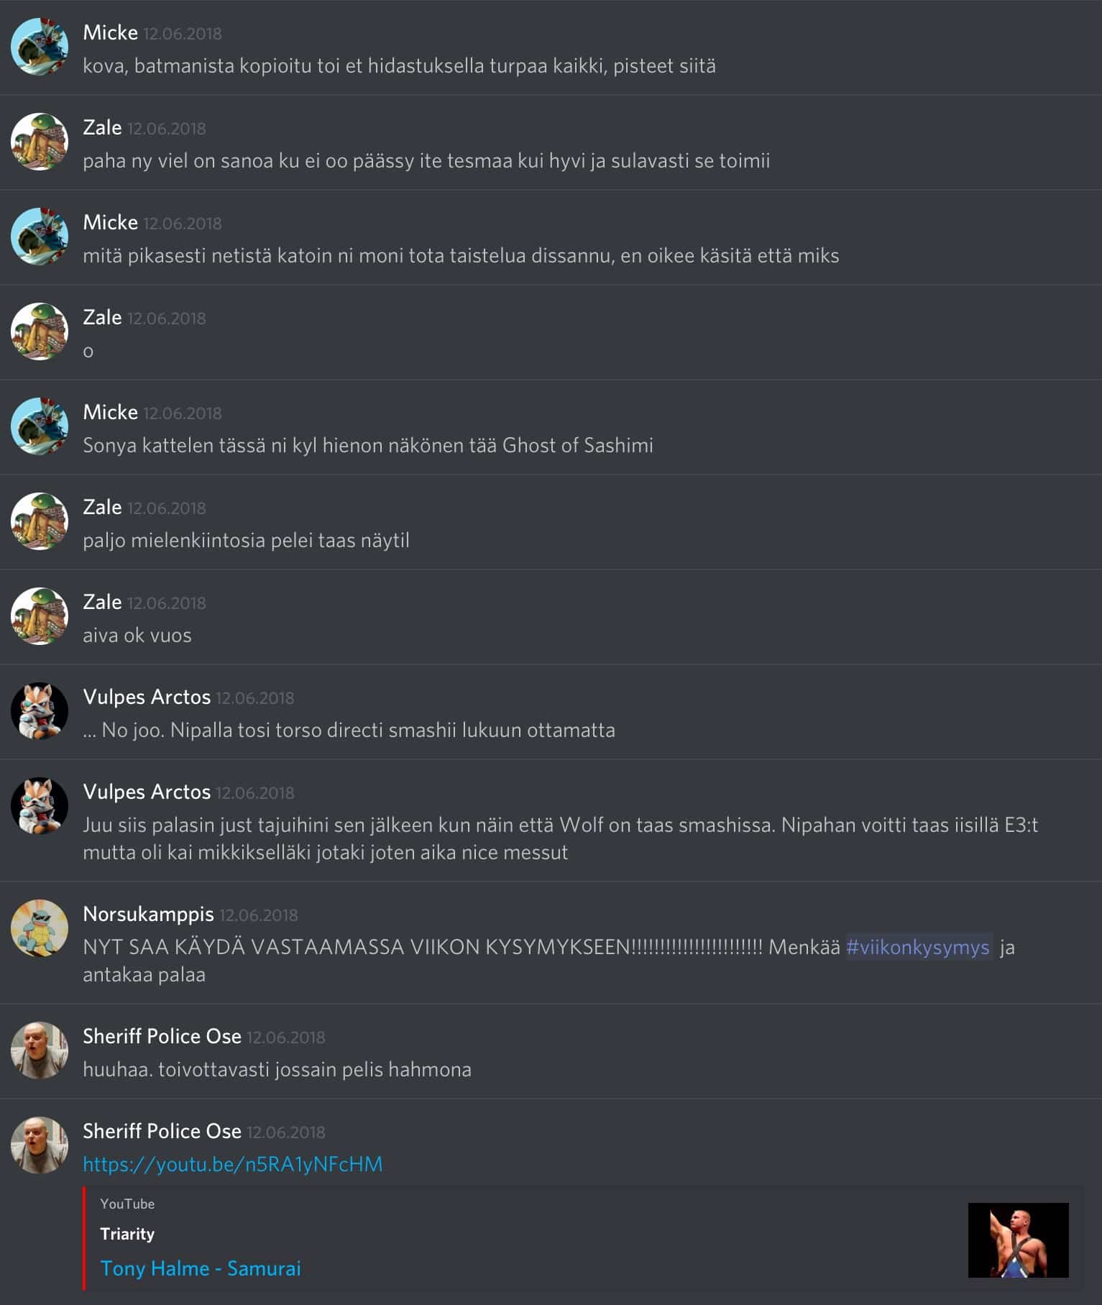
Task: Click Micke's avatar on the batmanista message
Action: [x=40, y=47]
